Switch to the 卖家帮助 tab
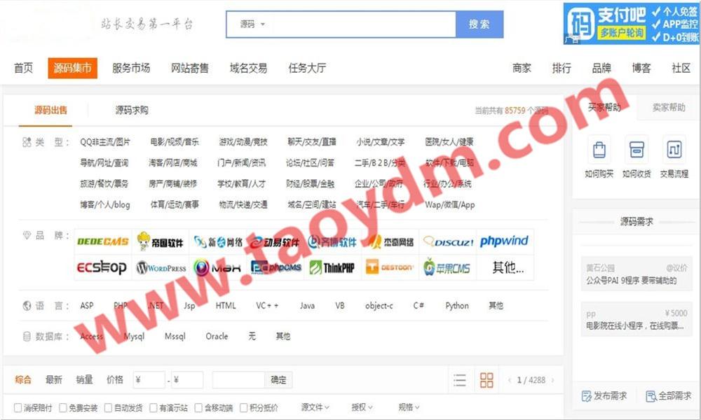This screenshot has width=701, height=420. [668, 107]
